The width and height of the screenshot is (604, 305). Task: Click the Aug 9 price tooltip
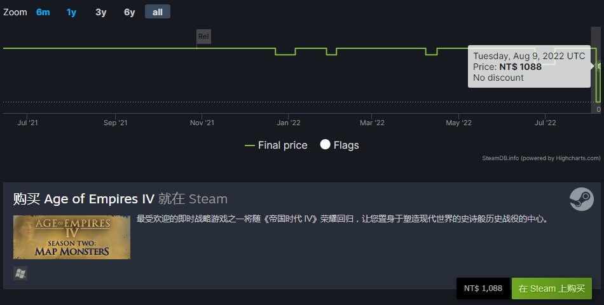coord(529,67)
